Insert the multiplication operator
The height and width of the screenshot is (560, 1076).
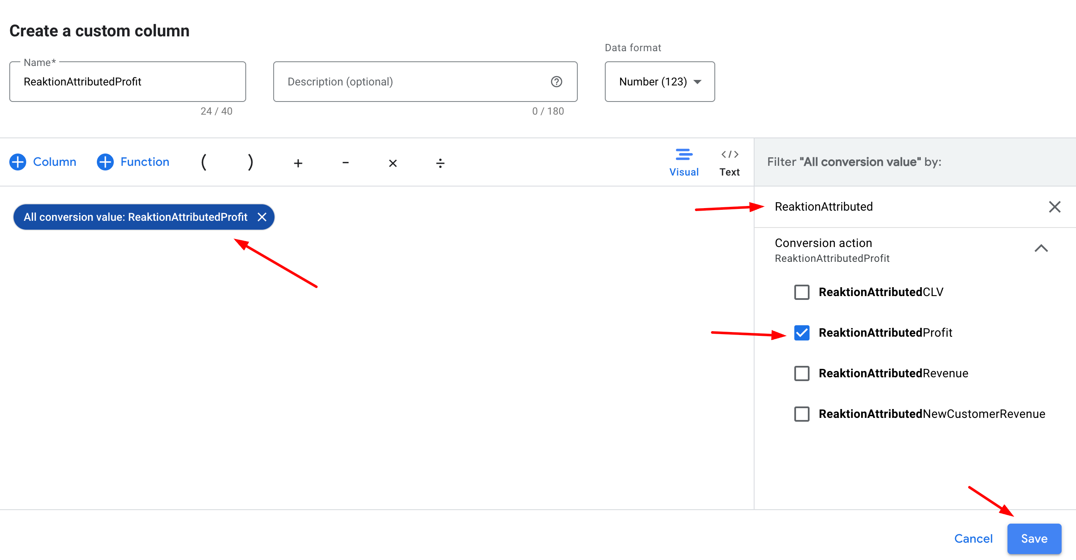[393, 163]
